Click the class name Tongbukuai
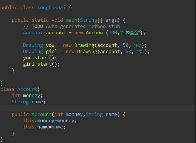 pos(51,7)
